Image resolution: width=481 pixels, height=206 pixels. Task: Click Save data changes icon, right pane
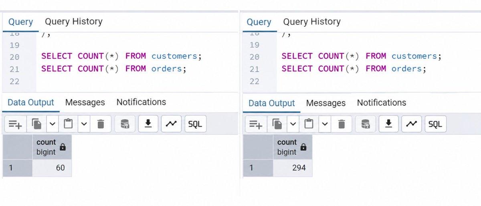(365, 124)
